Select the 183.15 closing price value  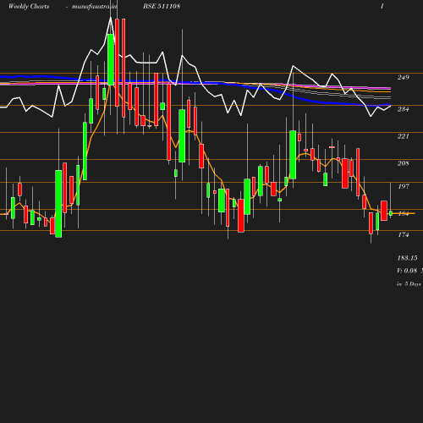tap(407, 258)
